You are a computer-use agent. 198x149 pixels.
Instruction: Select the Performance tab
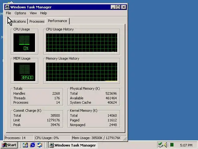click(x=58, y=21)
